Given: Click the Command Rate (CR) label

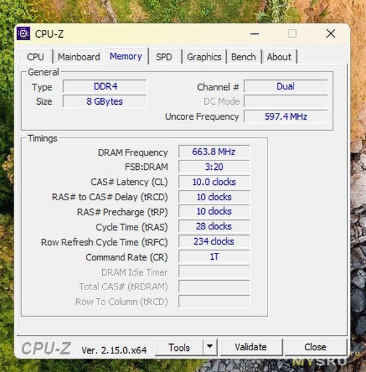Looking at the screenshot, I should pyautogui.click(x=127, y=257).
